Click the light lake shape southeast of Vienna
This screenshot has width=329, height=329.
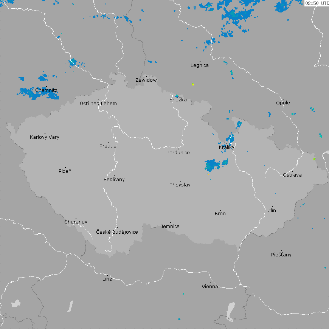tap(231, 311)
